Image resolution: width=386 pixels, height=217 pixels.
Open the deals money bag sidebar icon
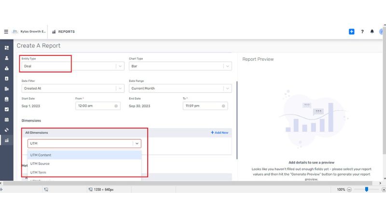7,68
